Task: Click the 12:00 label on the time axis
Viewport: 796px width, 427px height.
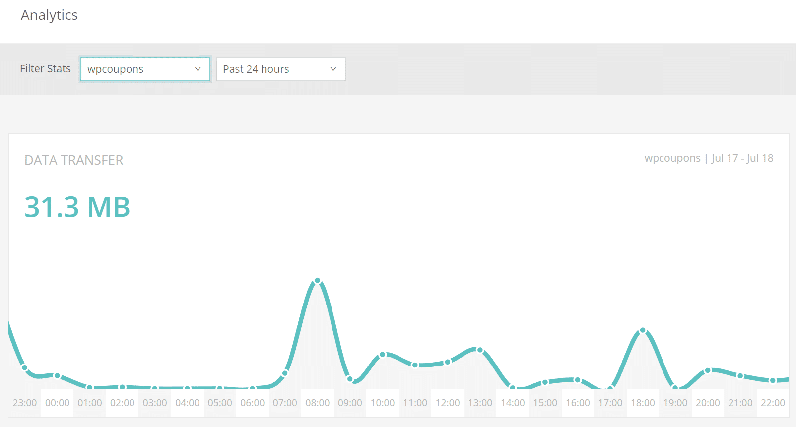Action: (x=448, y=403)
